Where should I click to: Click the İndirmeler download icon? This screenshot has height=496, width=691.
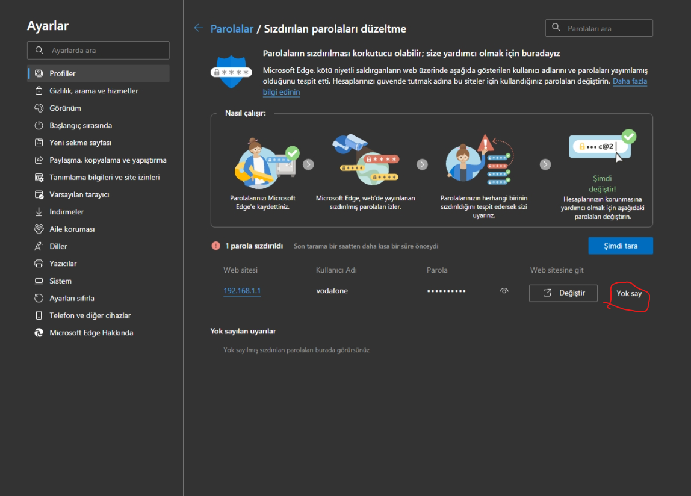[39, 212]
